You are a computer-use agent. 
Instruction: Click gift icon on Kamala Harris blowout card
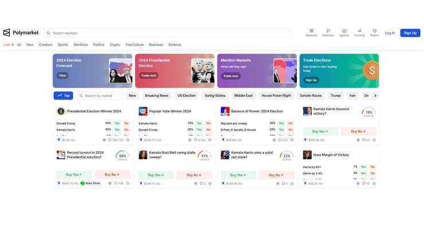358,140
